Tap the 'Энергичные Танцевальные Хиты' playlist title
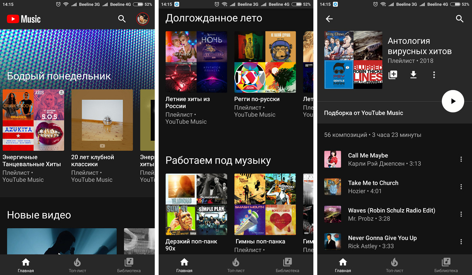The height and width of the screenshot is (275, 472). coord(32,161)
